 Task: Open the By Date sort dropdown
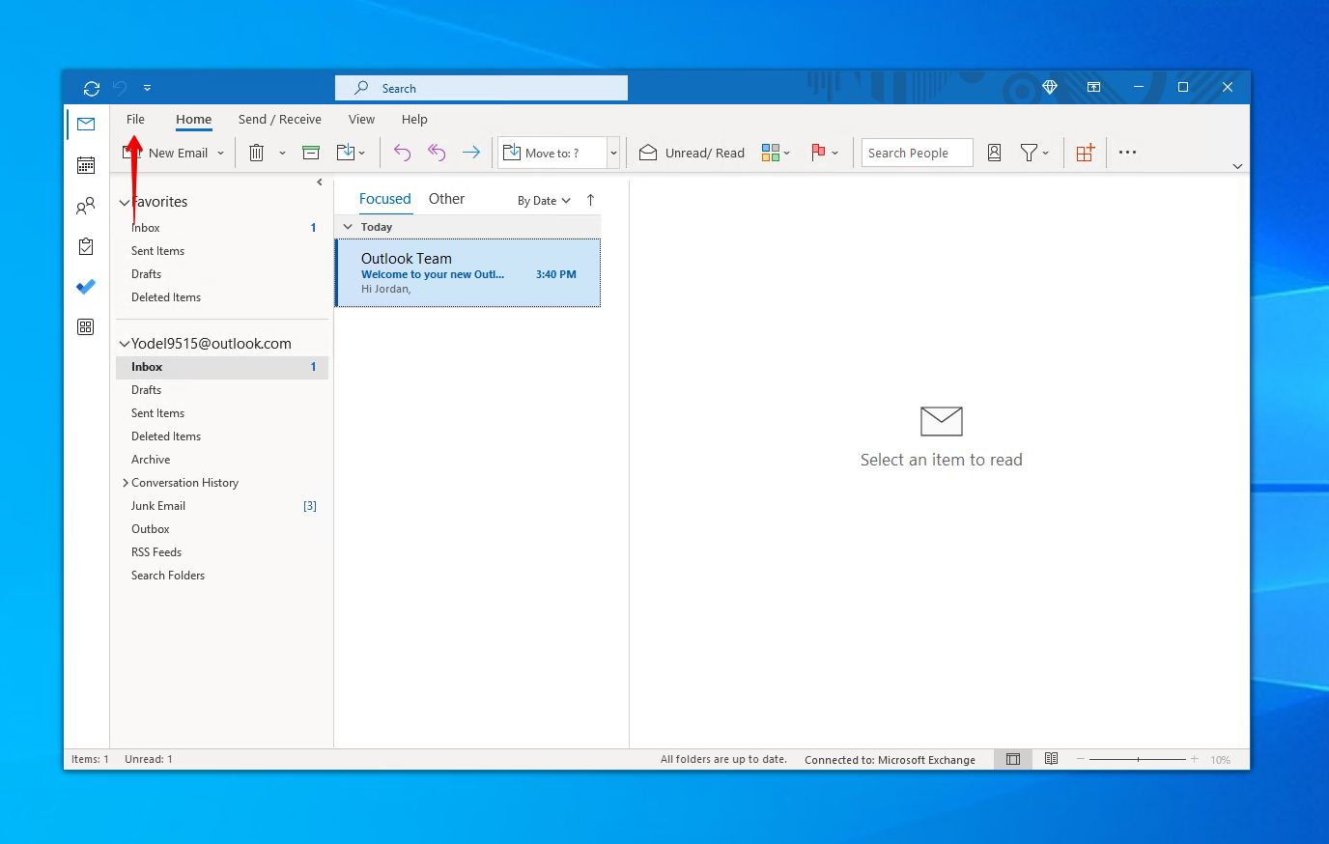tap(544, 201)
